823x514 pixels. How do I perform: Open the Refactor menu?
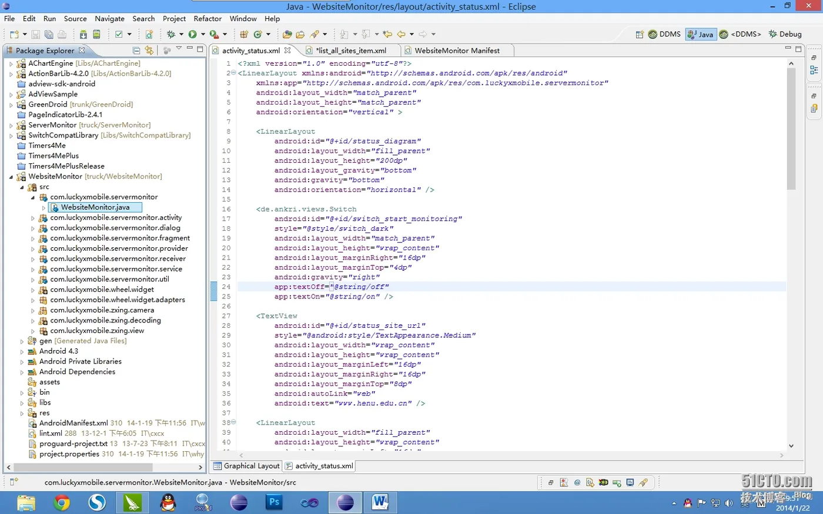(208, 19)
